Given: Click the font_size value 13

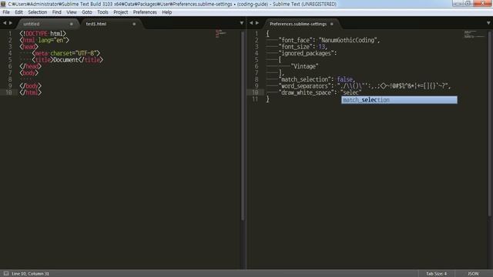Looking at the screenshot, I should (x=322, y=47).
